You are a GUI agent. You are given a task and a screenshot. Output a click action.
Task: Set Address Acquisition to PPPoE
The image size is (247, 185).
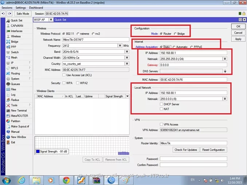coord(192,47)
